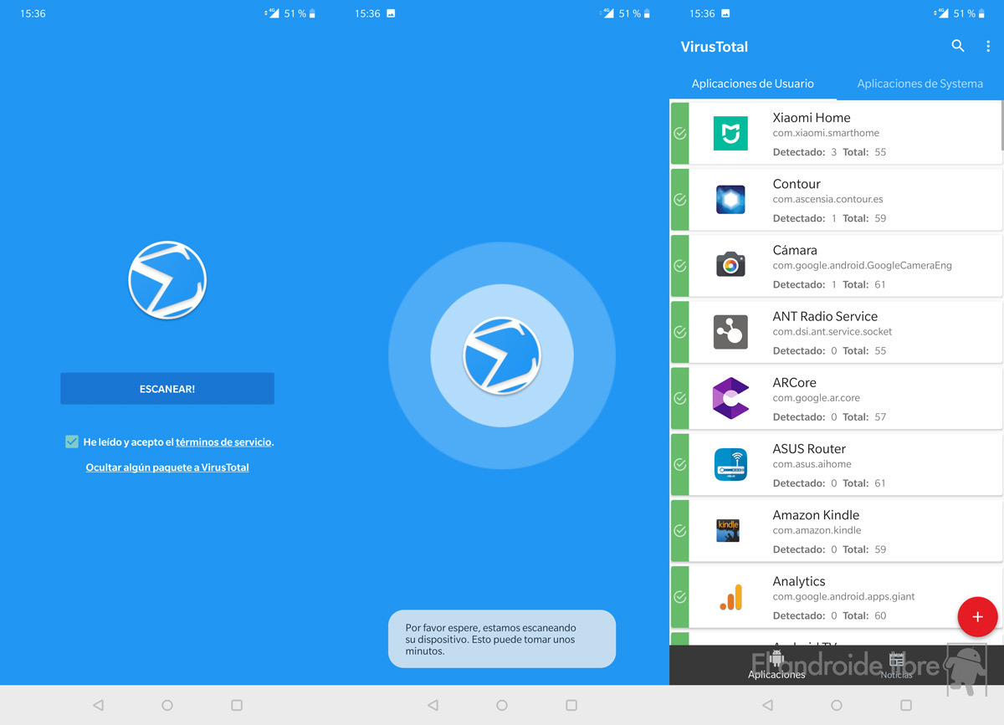The image size is (1004, 725).
Task: Toggle the ARCore green check mark
Action: click(680, 398)
